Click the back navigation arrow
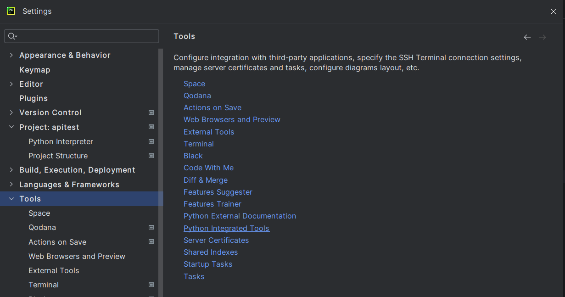The width and height of the screenshot is (565, 297). coord(527,37)
